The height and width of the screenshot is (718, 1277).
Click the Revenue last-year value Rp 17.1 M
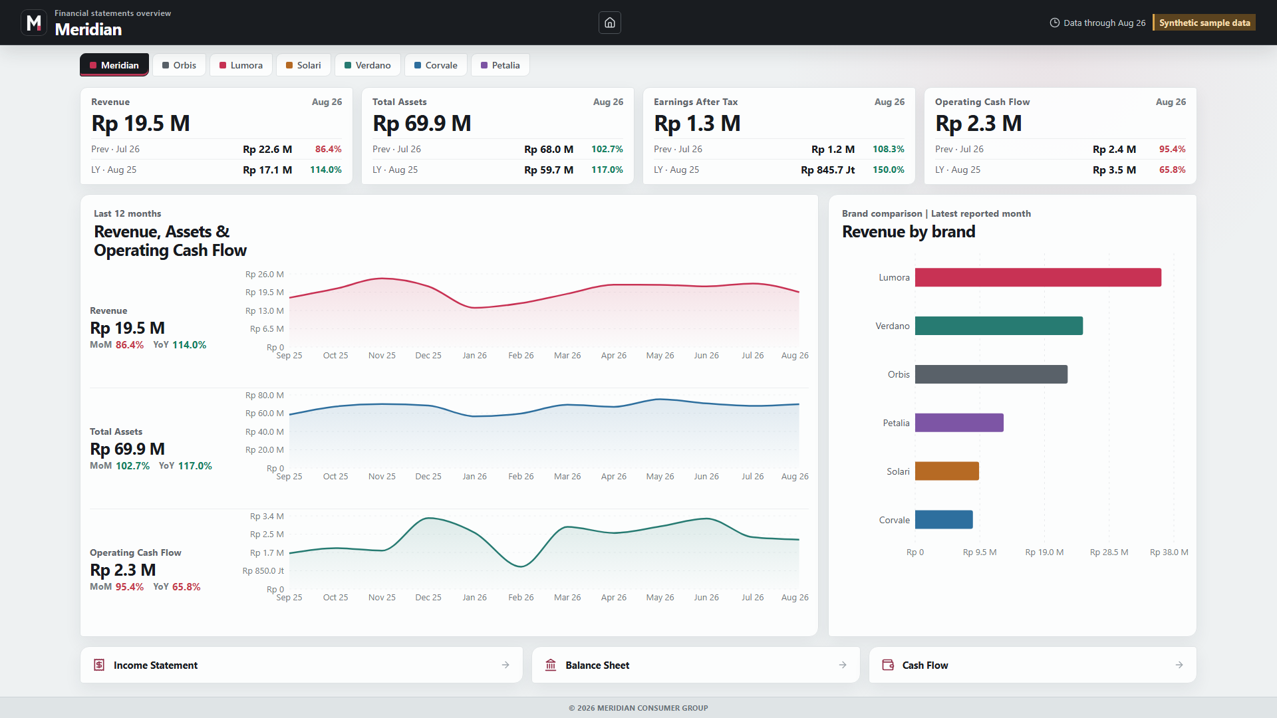tap(267, 170)
